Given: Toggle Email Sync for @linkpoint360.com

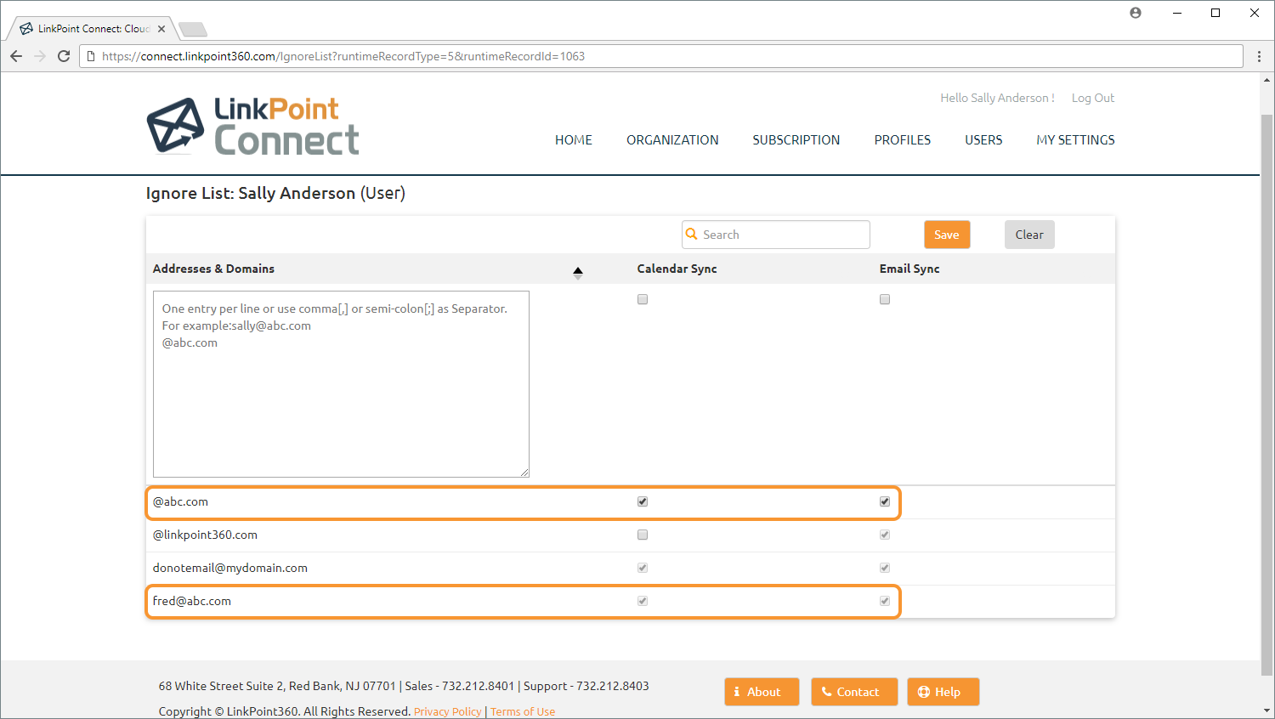Looking at the screenshot, I should pos(885,535).
